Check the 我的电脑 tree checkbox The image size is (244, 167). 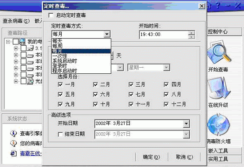[15, 42]
